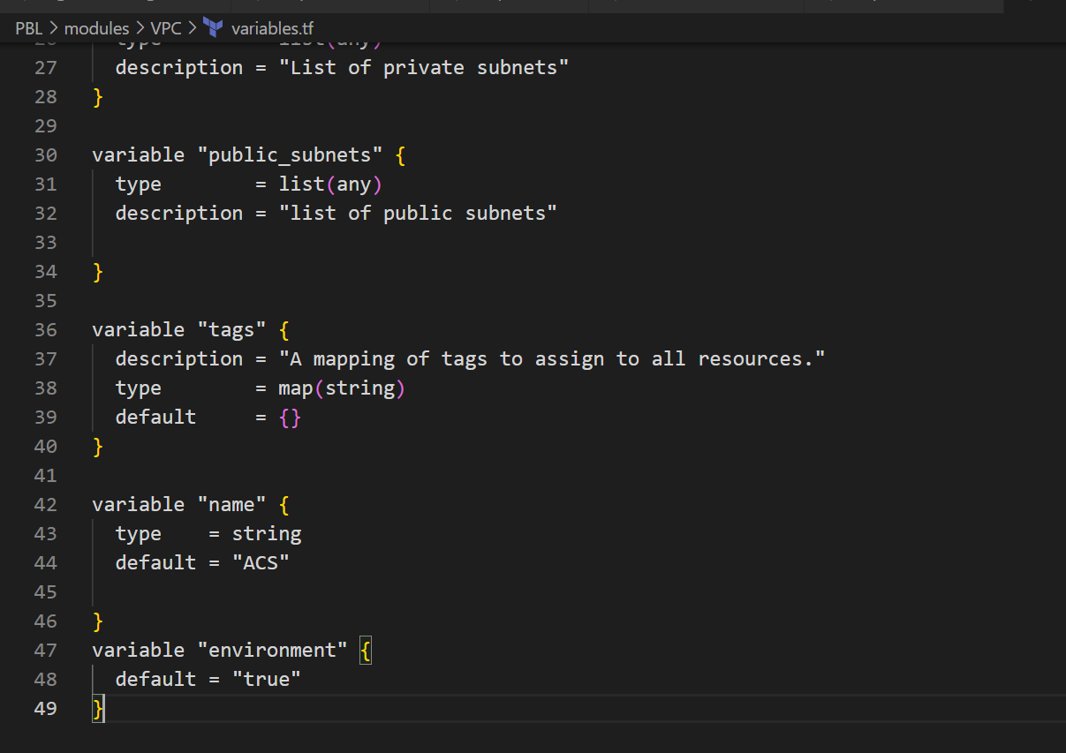Select the default value ACS on line 44
This screenshot has width=1066, height=753.
(x=262, y=562)
